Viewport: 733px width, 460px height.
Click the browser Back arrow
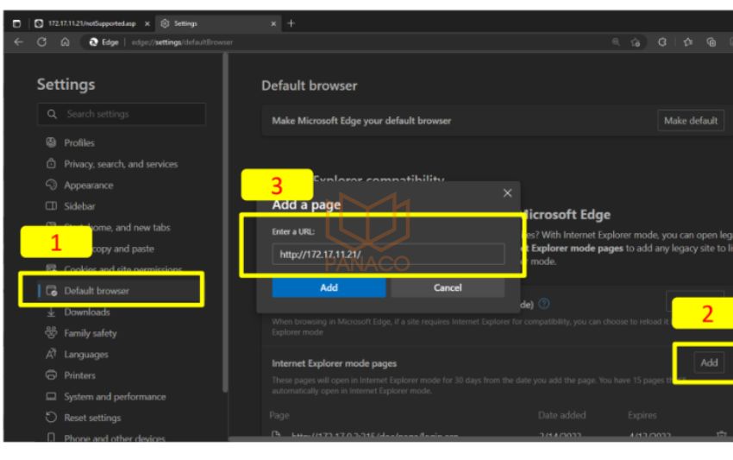(x=18, y=42)
